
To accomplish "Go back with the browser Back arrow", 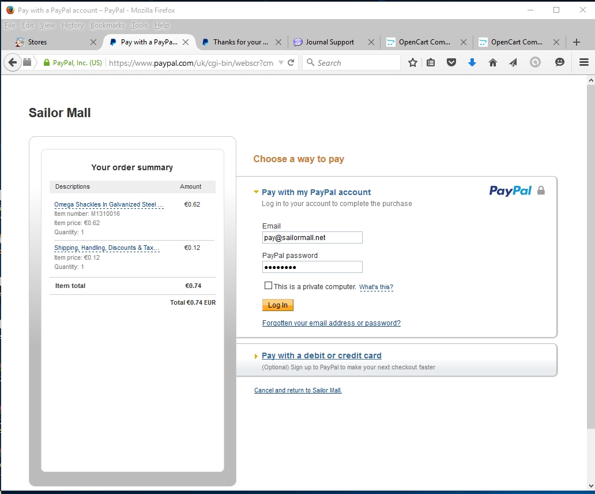I will (x=13, y=62).
